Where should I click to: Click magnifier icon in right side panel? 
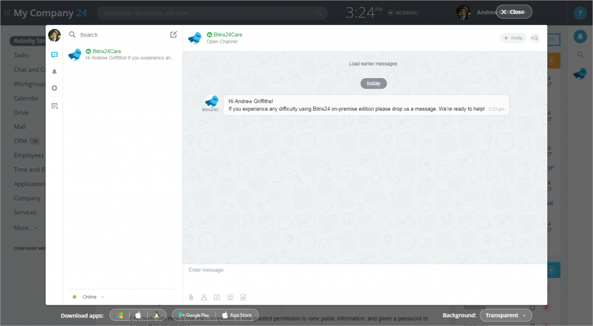(580, 55)
